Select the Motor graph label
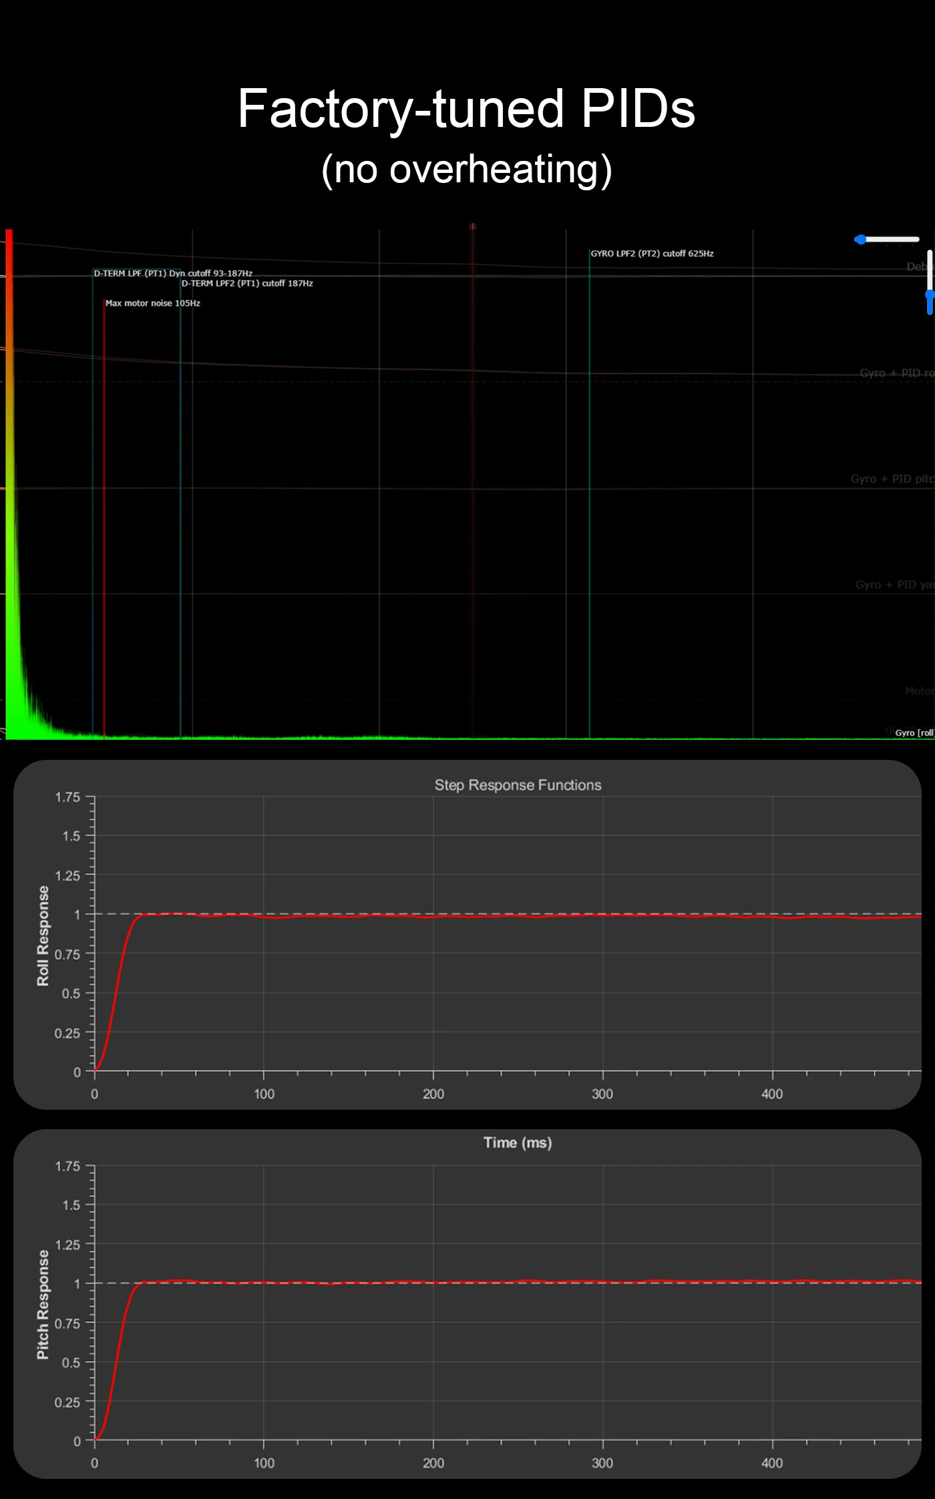Viewport: 935px width, 1499px height. pos(919,691)
